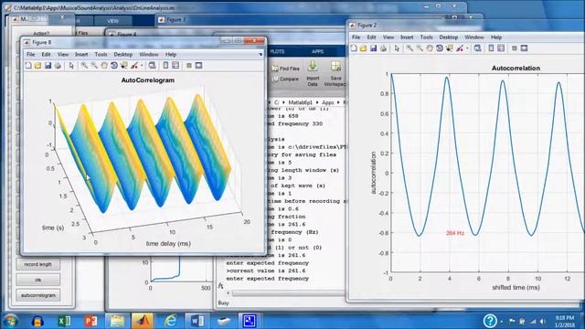Insert Colorbar in Figure 2

coord(491,48)
